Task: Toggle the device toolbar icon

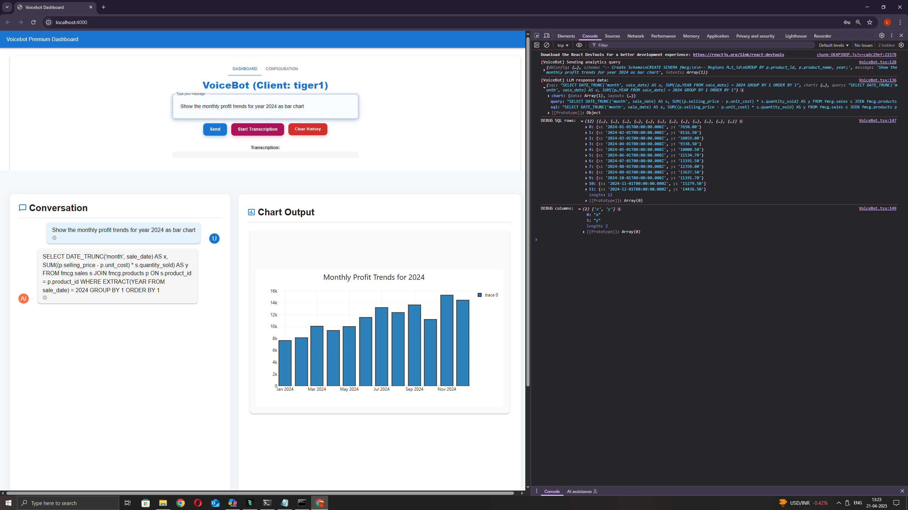Action: tap(547, 36)
